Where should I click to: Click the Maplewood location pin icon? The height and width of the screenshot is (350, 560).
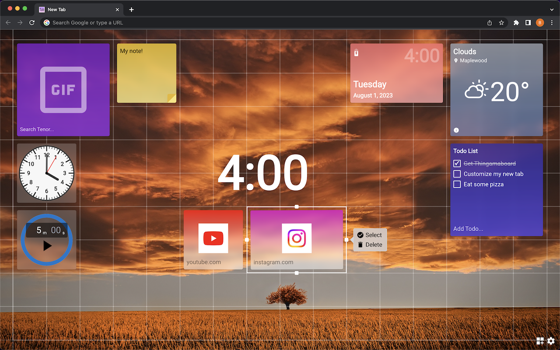click(x=456, y=61)
